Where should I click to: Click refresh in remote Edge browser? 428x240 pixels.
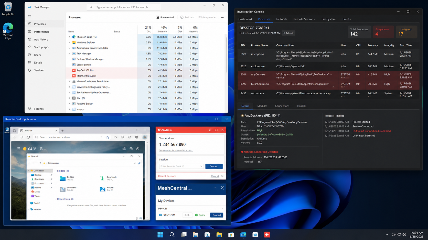coord(28,137)
